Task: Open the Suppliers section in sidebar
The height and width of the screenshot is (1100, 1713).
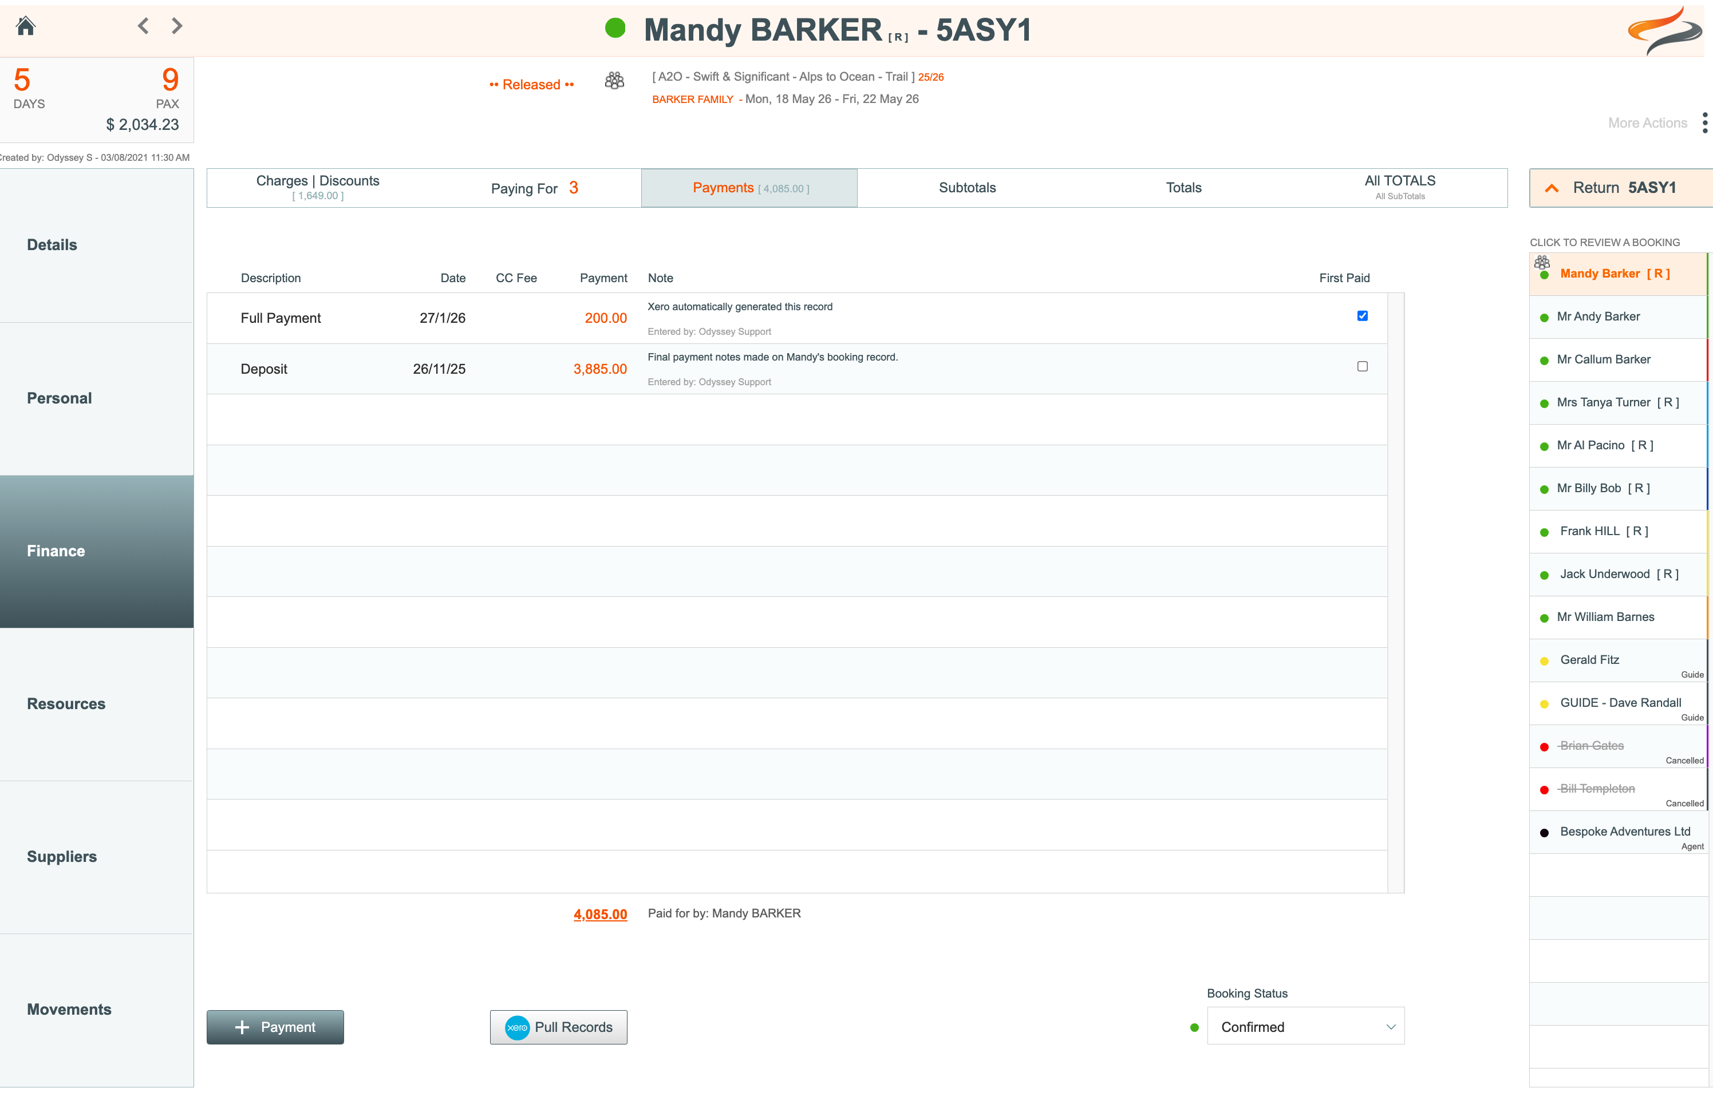Action: coord(96,857)
